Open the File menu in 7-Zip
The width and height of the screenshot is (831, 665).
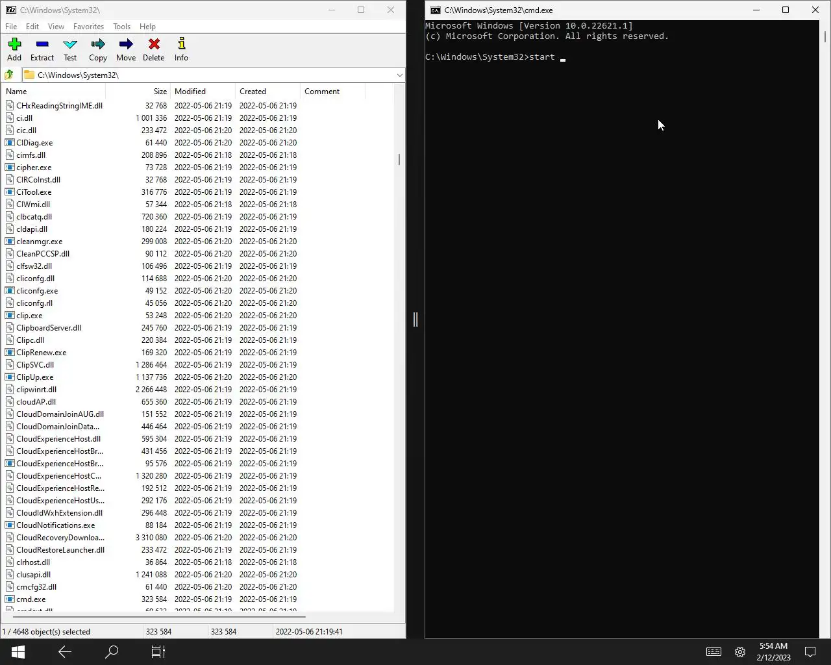[x=11, y=27]
